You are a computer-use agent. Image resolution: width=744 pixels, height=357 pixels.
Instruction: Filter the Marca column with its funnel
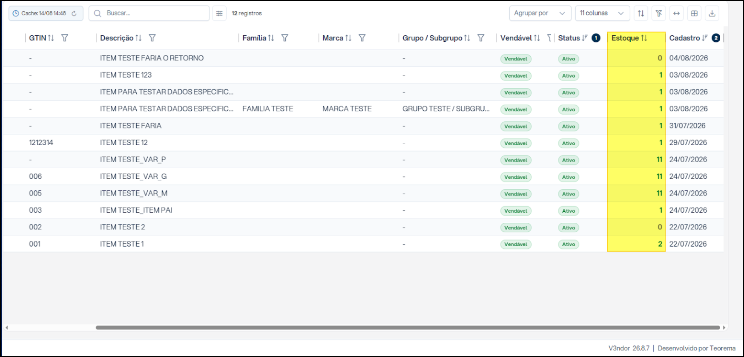(x=362, y=38)
